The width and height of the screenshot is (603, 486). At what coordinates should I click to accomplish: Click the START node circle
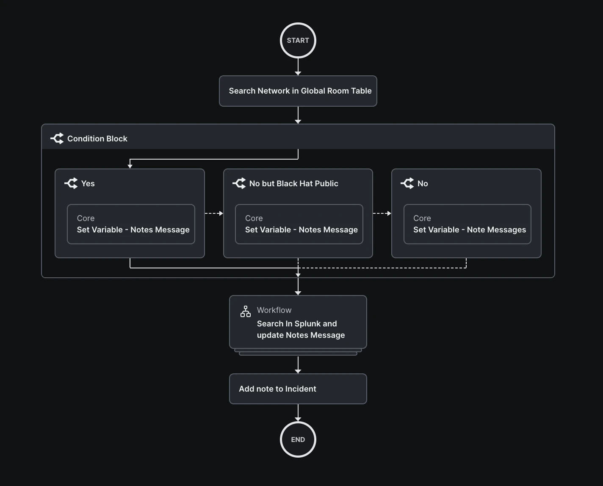298,40
